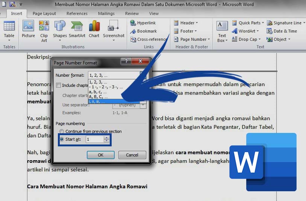Open the View tab
The height and width of the screenshot is (201, 306).
click(x=154, y=13)
